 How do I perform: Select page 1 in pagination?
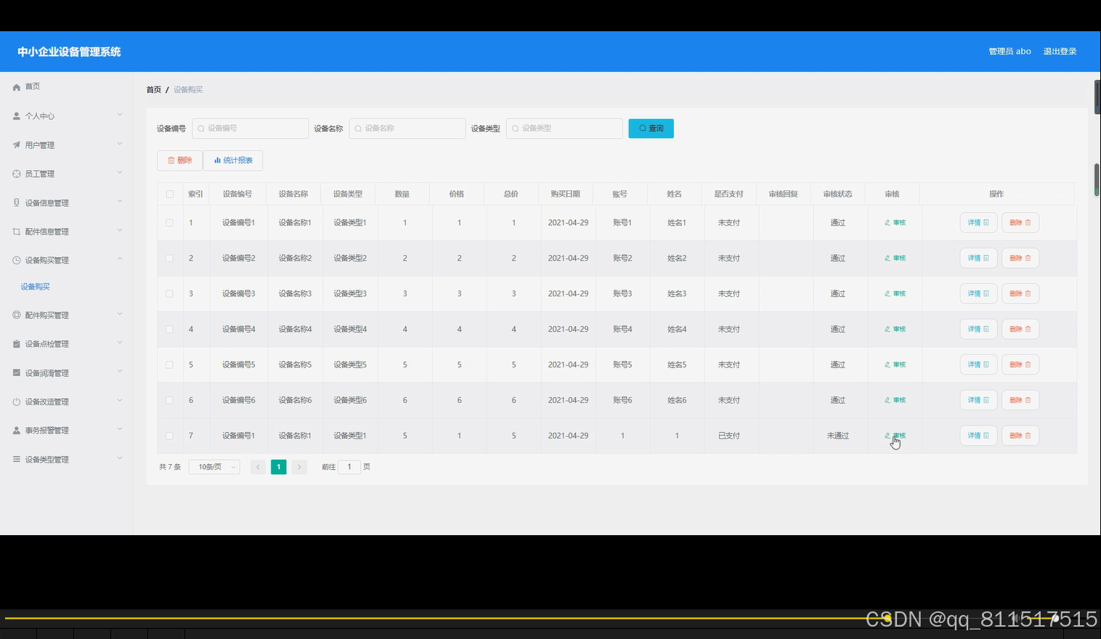[x=279, y=467]
